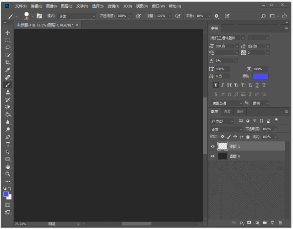
Task: Delete layer with trash icon
Action: 280,223
